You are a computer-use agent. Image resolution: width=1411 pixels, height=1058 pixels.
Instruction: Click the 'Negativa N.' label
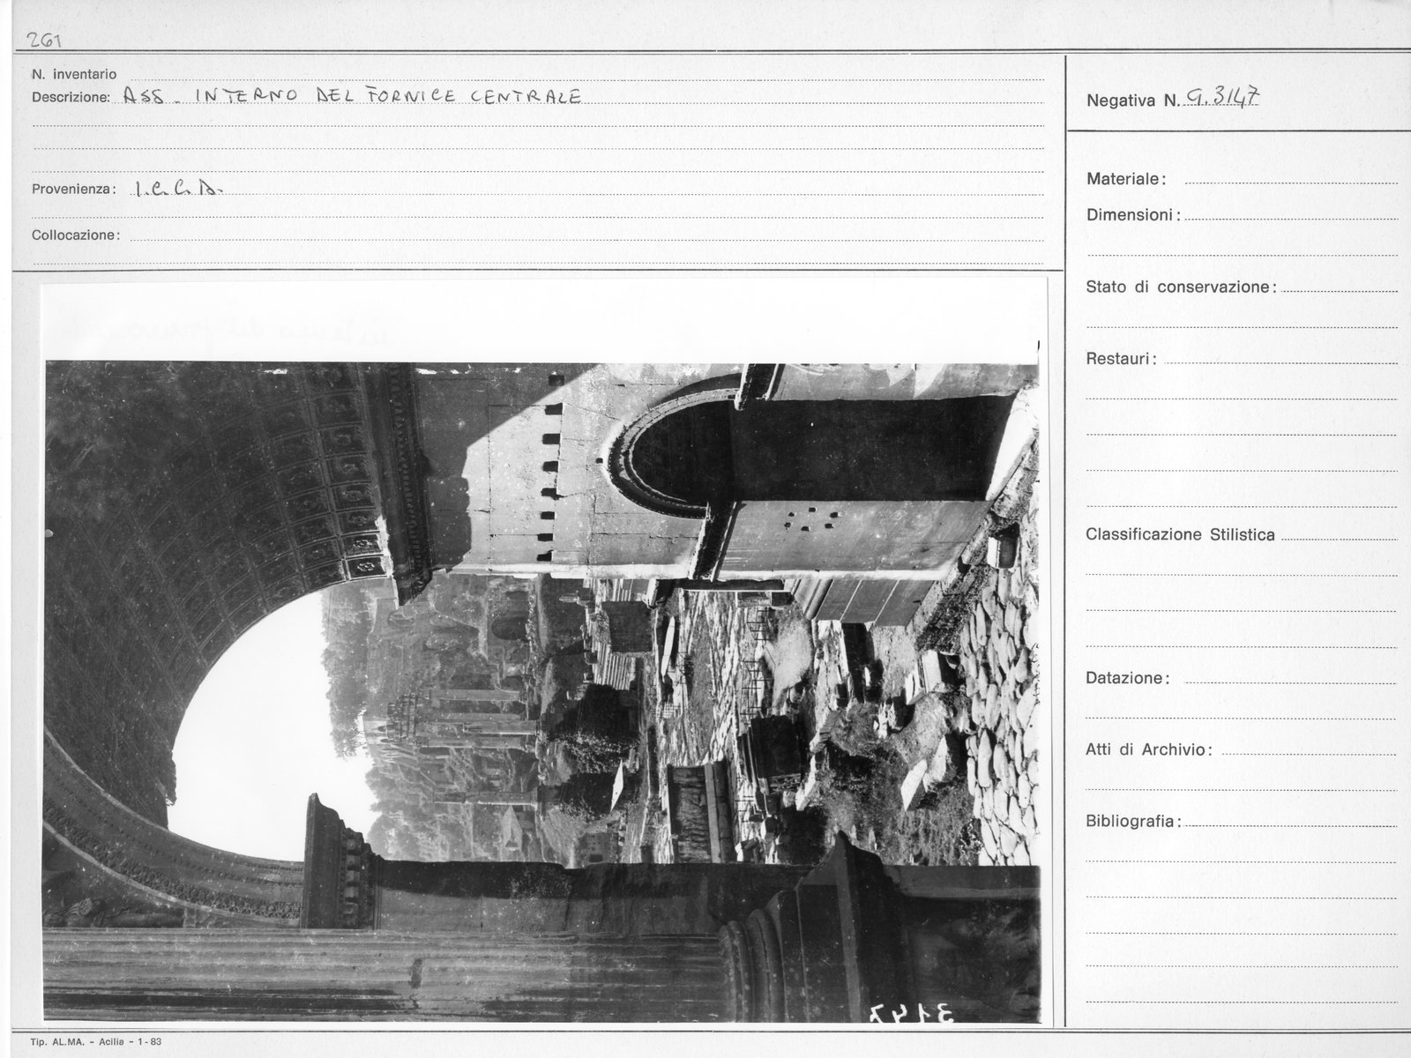[1132, 101]
